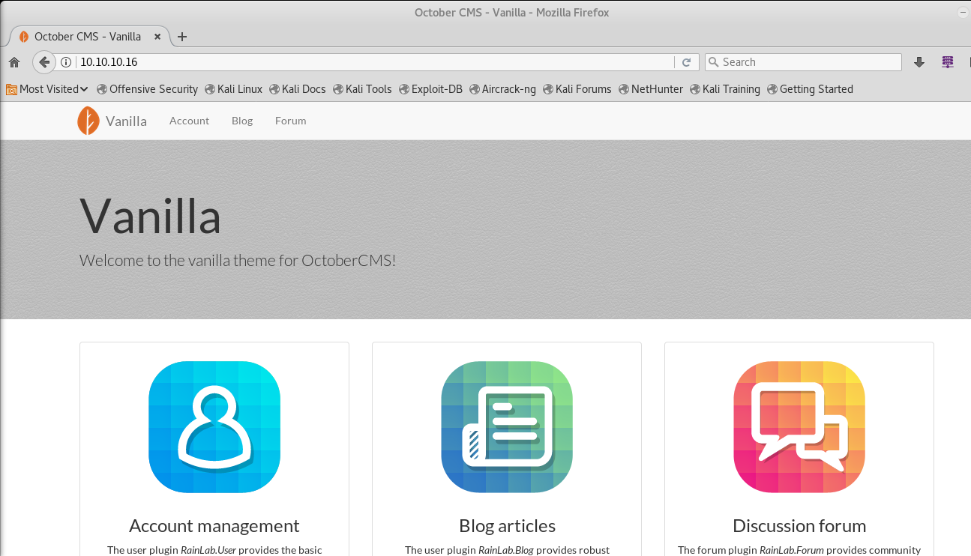Click the Discussion forum heading
Viewport: 971px width, 556px height.
[x=799, y=525]
